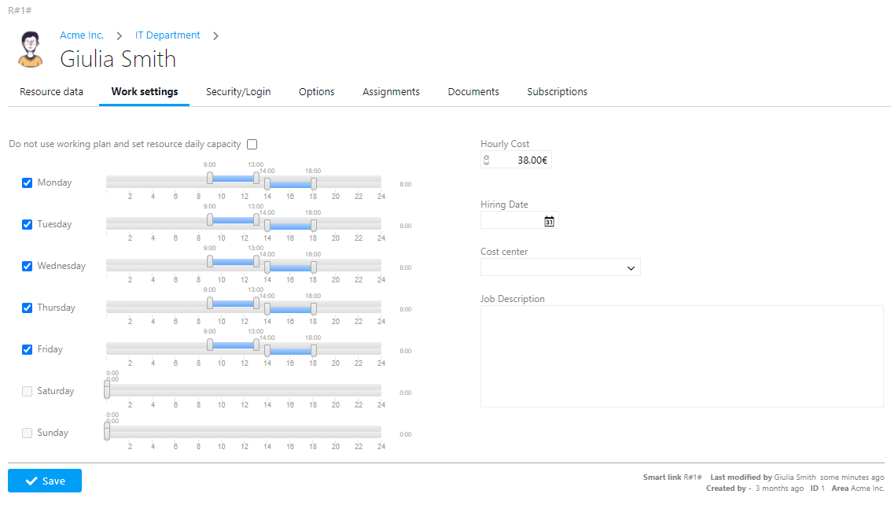Navigate to Acme Inc. breadcrumb link
The height and width of the screenshot is (505, 891).
pos(82,35)
